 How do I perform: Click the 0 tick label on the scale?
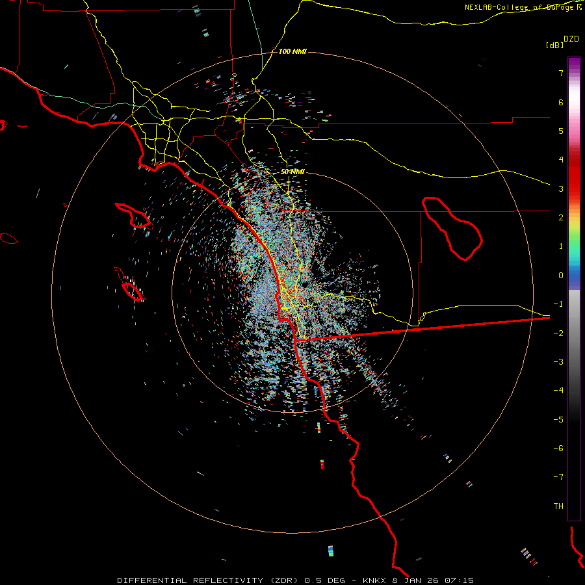pyautogui.click(x=561, y=276)
